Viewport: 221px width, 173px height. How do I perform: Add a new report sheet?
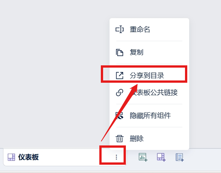click(180, 157)
